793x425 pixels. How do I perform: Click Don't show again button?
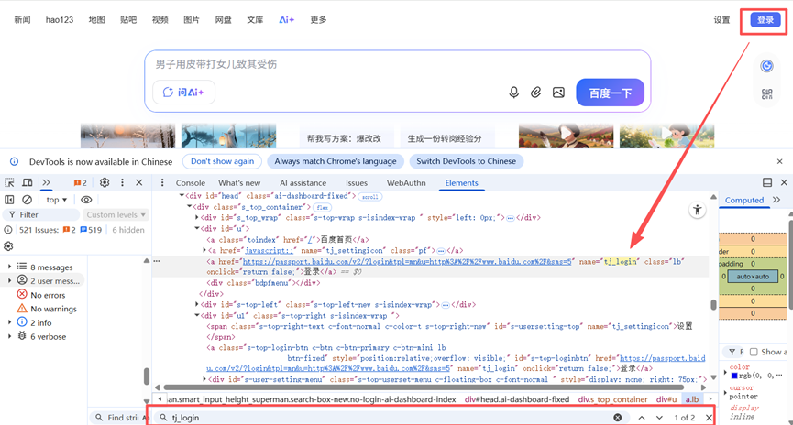tap(222, 161)
